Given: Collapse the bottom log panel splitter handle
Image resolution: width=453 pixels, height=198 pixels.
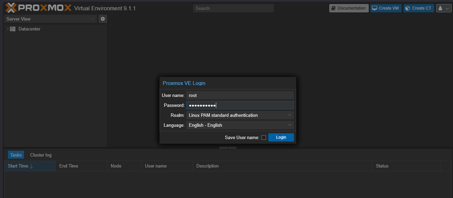Looking at the screenshot, I should click(228, 148).
